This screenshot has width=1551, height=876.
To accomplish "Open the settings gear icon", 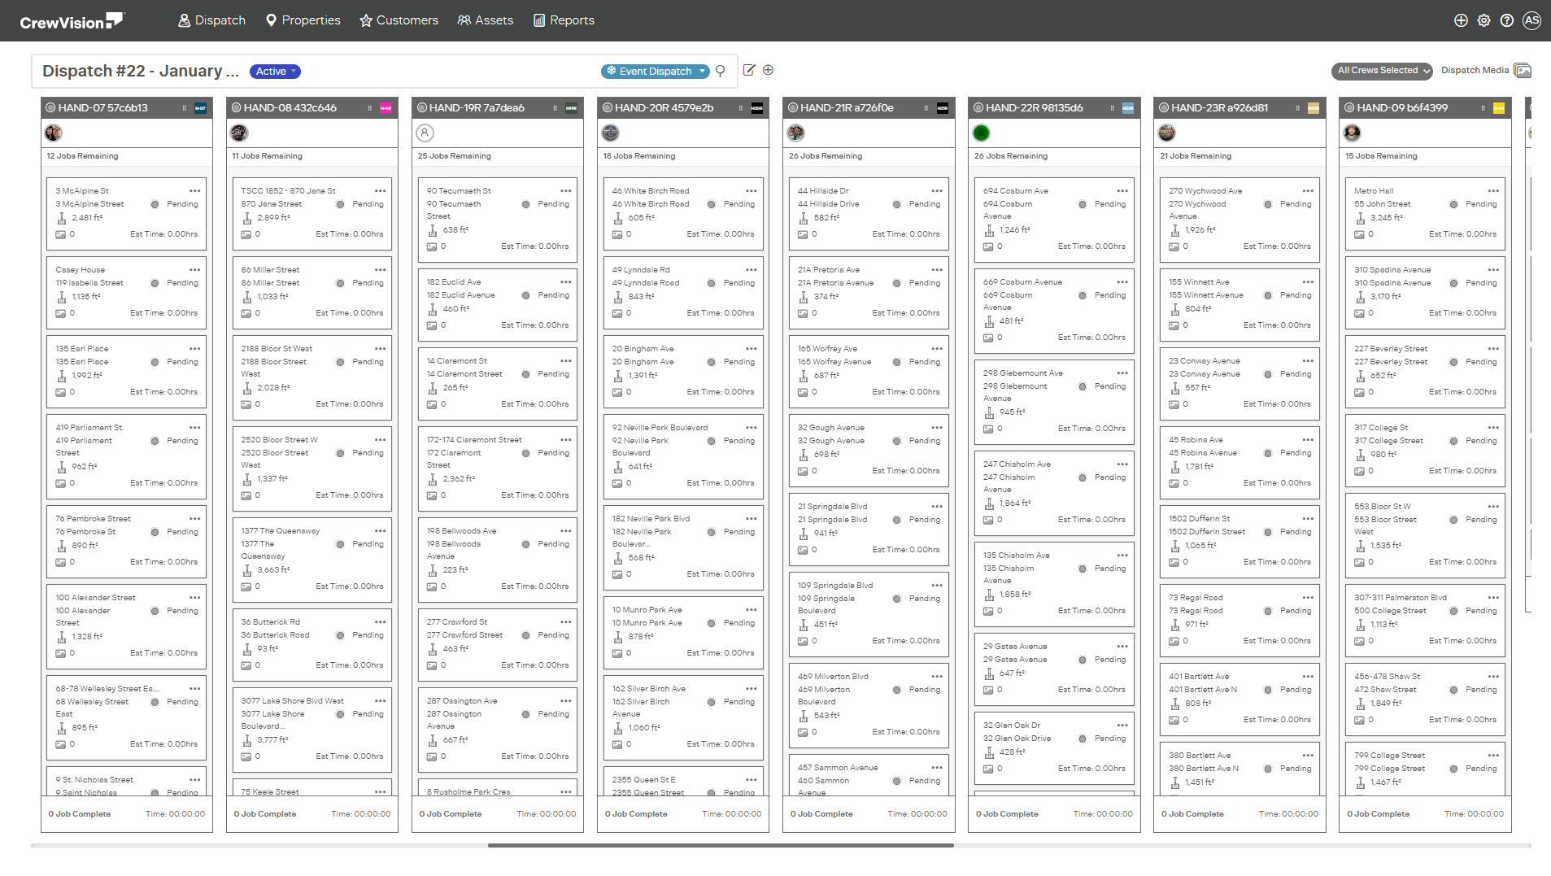I will [1483, 20].
